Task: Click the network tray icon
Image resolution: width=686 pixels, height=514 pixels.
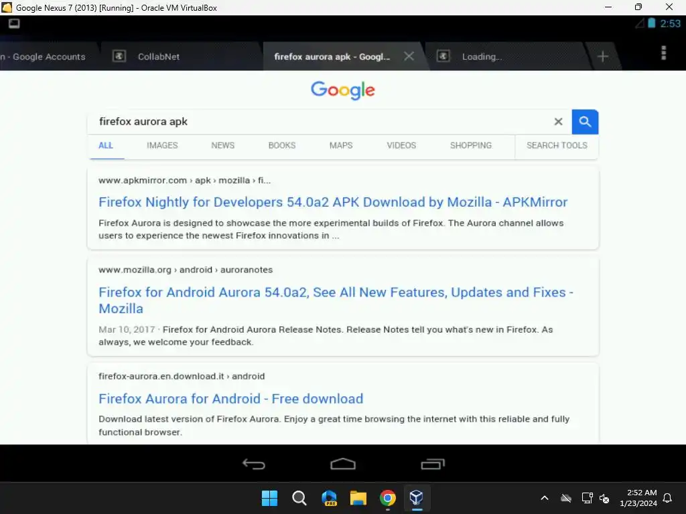Action: pyautogui.click(x=587, y=498)
